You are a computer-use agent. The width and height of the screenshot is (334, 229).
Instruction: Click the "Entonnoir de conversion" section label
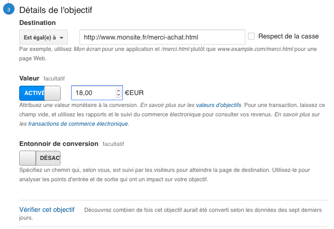[59, 143]
